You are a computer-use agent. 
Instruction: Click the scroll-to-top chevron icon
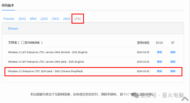tap(185, 99)
